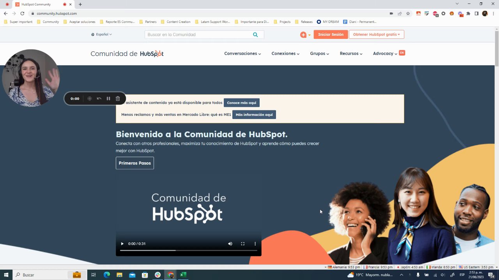Restart recording using the undo arrow icon
This screenshot has height=280, width=499.
tap(99, 98)
